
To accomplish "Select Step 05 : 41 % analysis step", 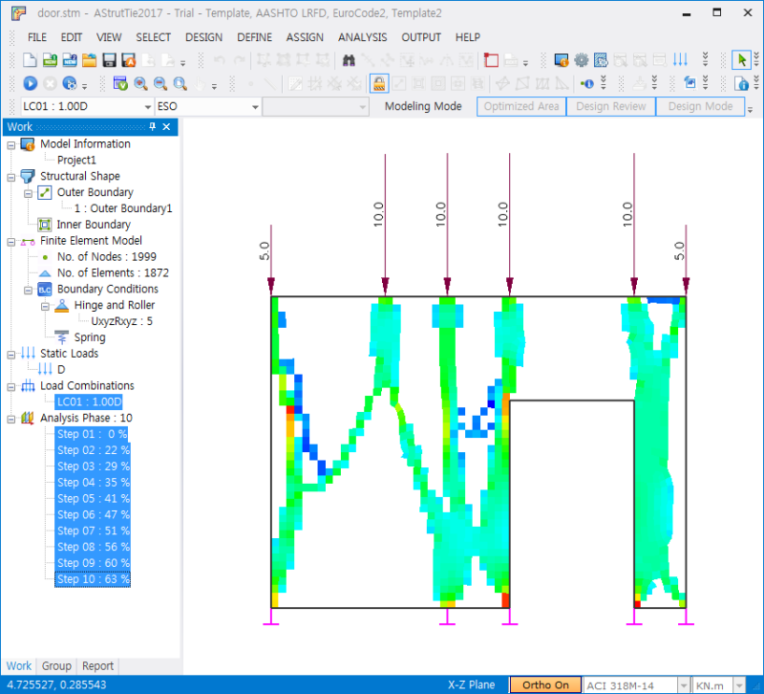I will tap(93, 498).
